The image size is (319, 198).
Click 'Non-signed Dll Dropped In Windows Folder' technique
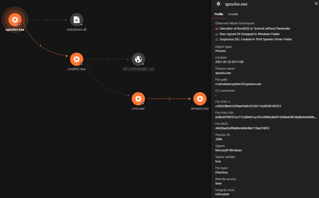click(250, 34)
